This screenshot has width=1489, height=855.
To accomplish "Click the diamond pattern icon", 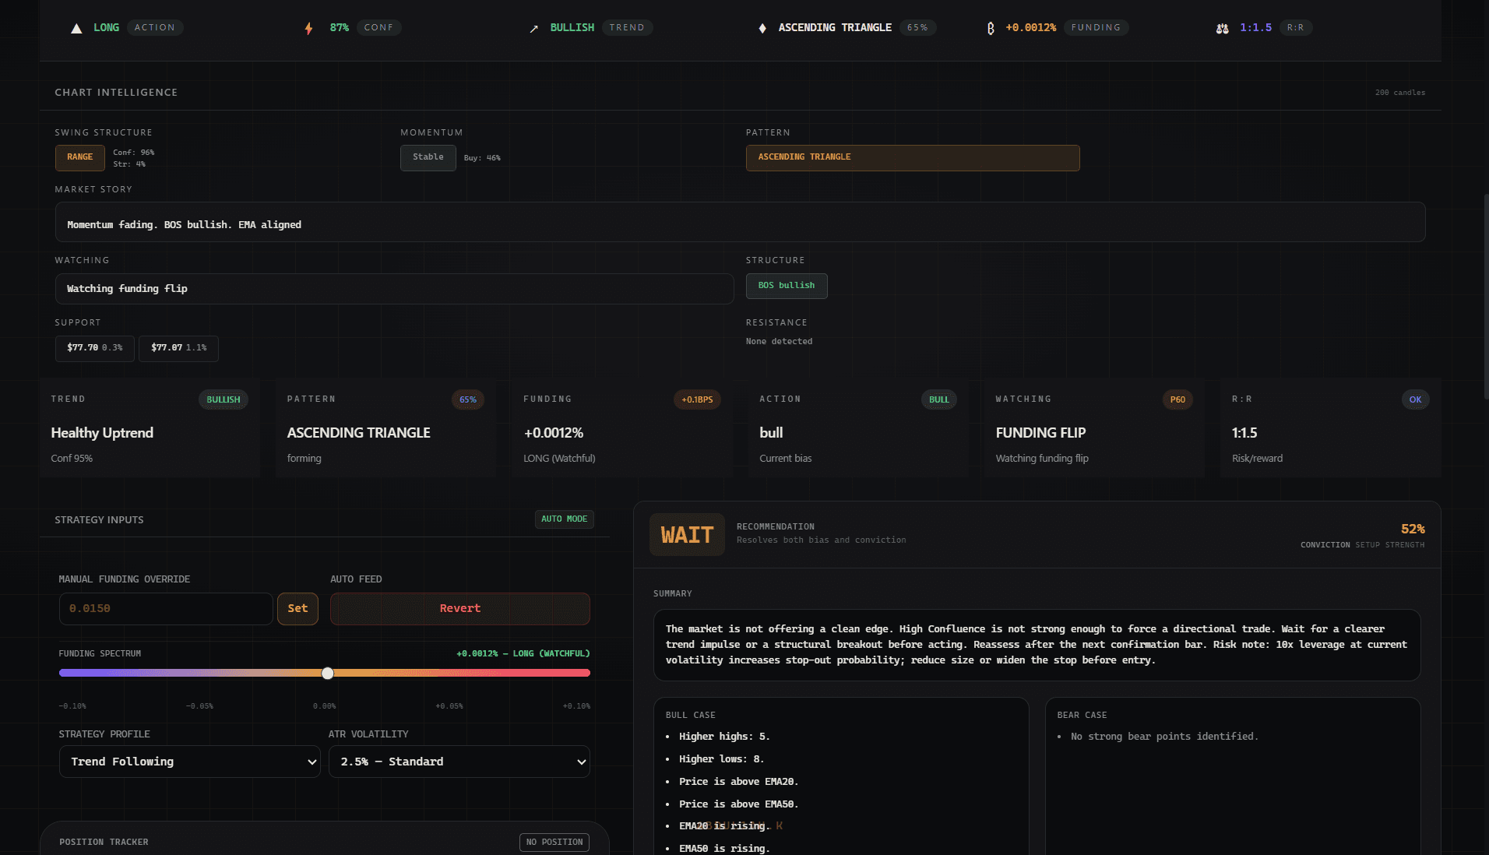I will pyautogui.click(x=762, y=28).
